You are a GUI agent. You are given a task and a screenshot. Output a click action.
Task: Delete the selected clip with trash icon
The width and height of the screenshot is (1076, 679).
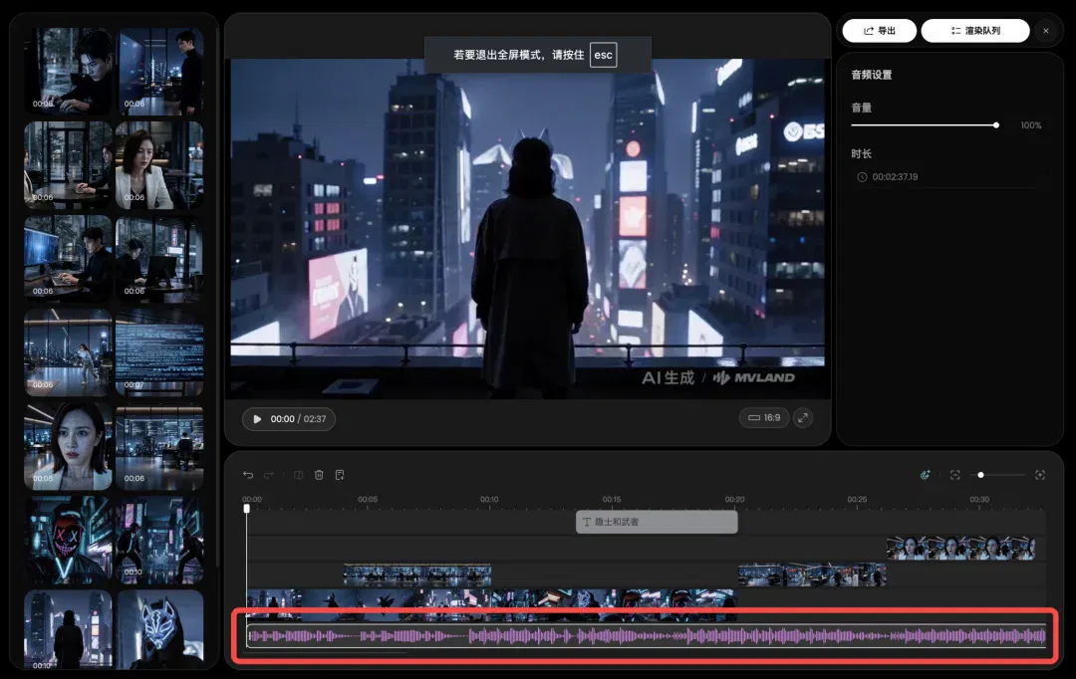tap(319, 475)
